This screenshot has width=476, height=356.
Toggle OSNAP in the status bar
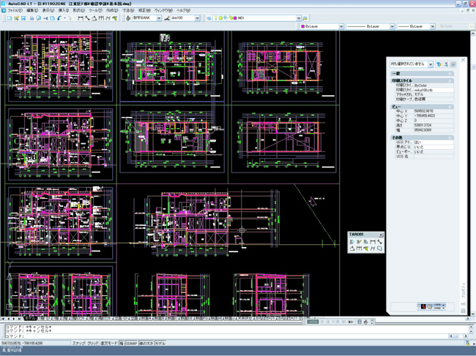point(130,343)
